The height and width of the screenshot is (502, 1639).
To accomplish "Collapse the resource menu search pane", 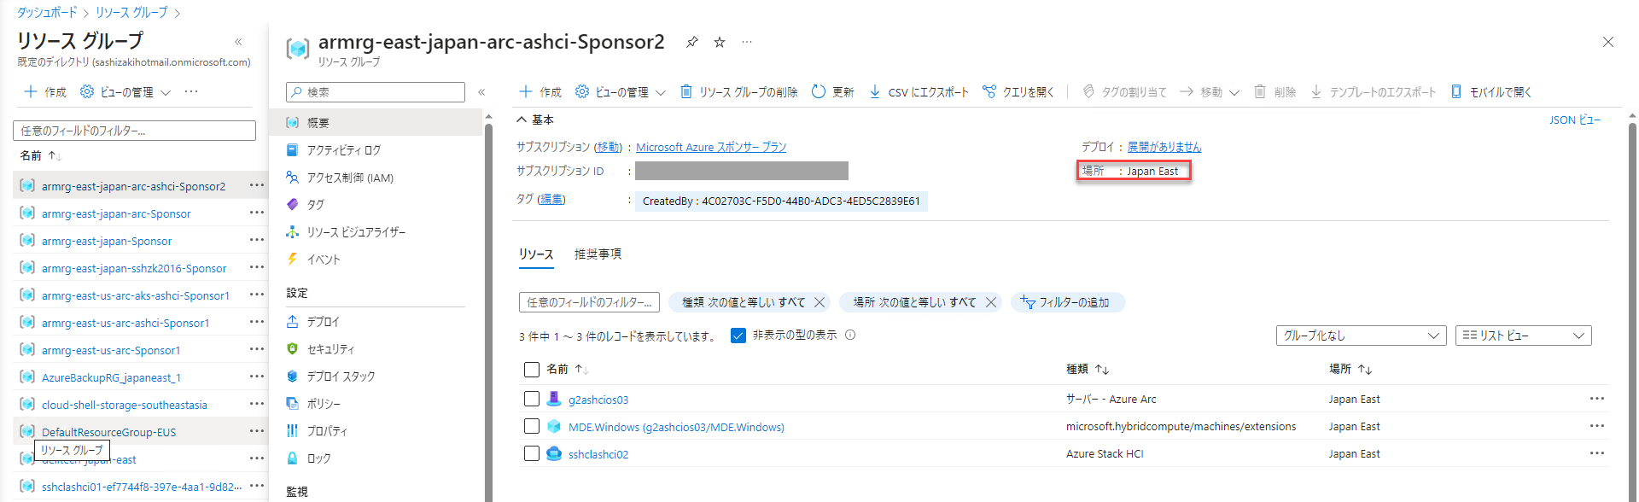I will [x=481, y=92].
